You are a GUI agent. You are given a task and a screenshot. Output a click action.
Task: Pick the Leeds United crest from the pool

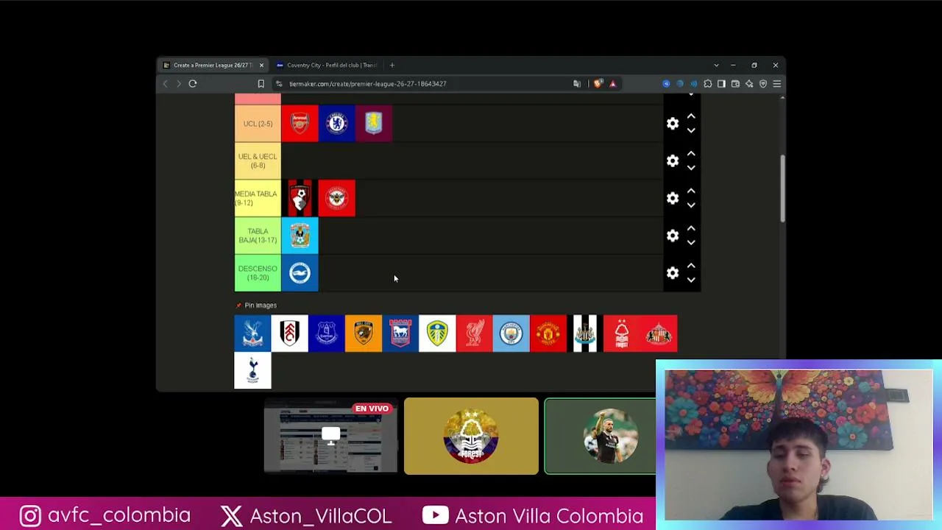click(437, 333)
